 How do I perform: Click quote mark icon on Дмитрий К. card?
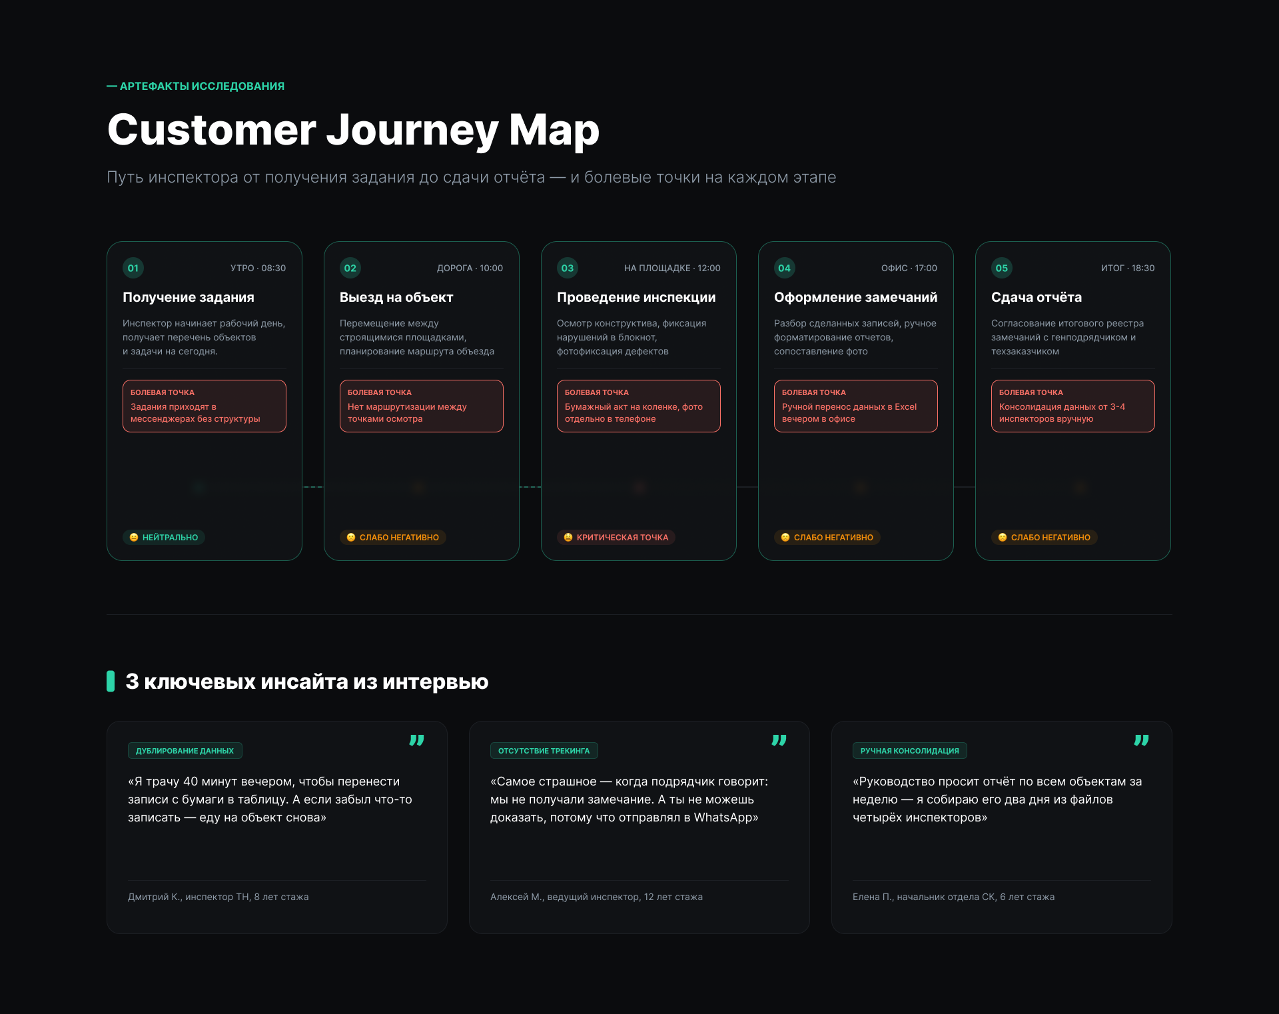point(417,740)
